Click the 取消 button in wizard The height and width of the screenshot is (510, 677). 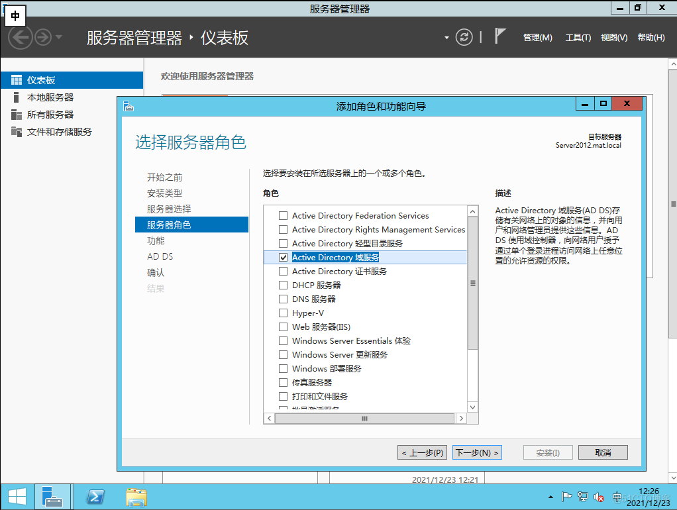click(x=603, y=452)
